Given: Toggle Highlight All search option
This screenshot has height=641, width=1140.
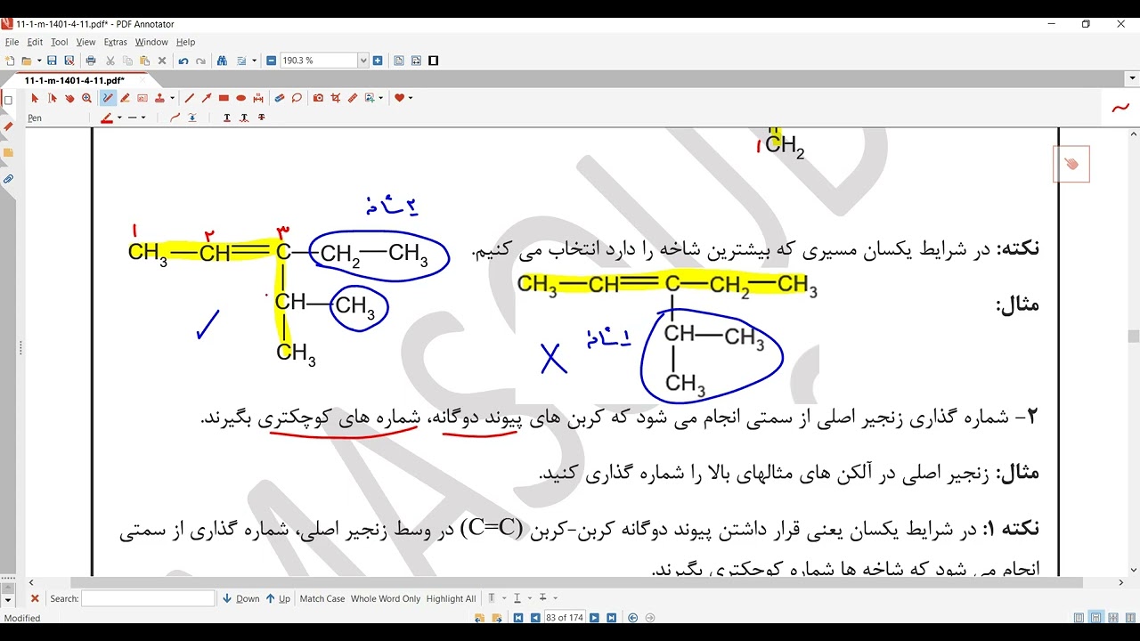Looking at the screenshot, I should click(451, 598).
